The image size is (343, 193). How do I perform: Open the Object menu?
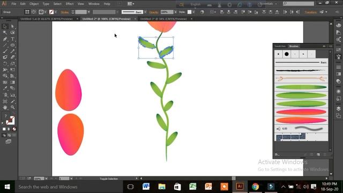click(34, 4)
